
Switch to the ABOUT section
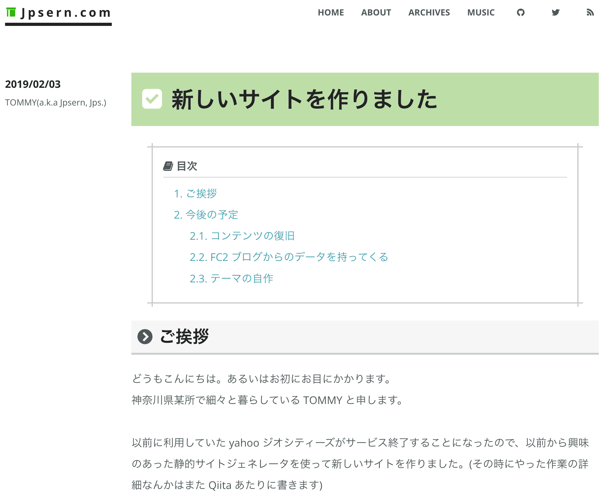pyautogui.click(x=376, y=12)
